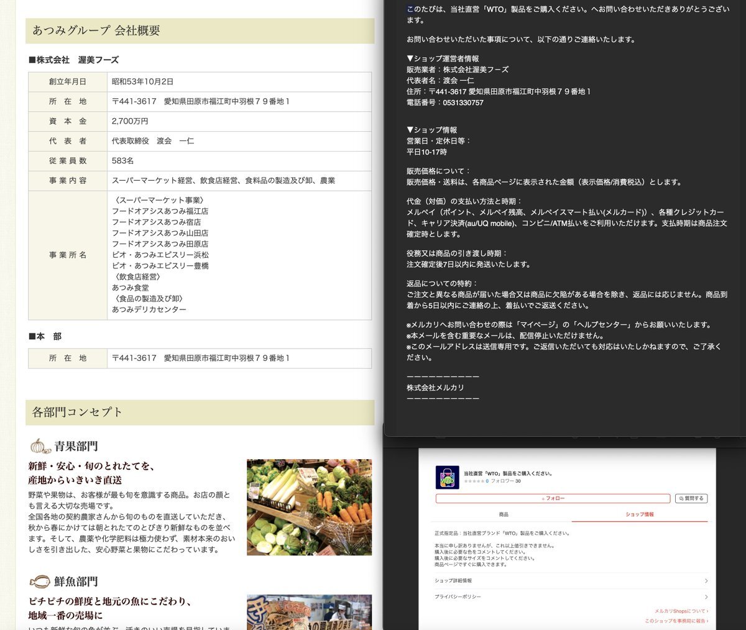Click the 事業内容 description cell text

pyautogui.click(x=223, y=181)
